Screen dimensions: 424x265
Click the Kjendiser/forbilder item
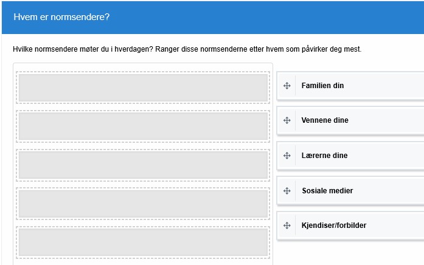point(350,225)
